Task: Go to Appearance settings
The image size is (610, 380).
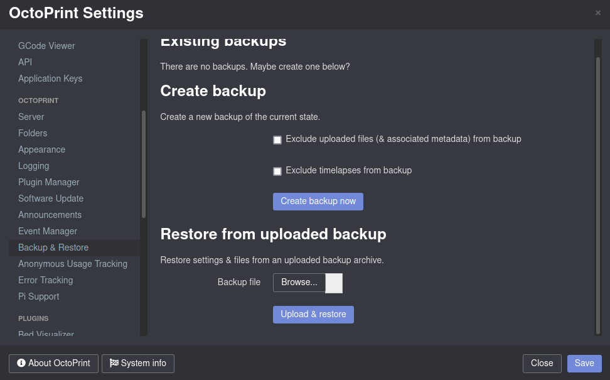Action: pos(41,149)
